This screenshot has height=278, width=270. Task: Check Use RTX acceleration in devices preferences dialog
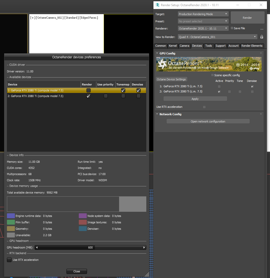[9, 260]
